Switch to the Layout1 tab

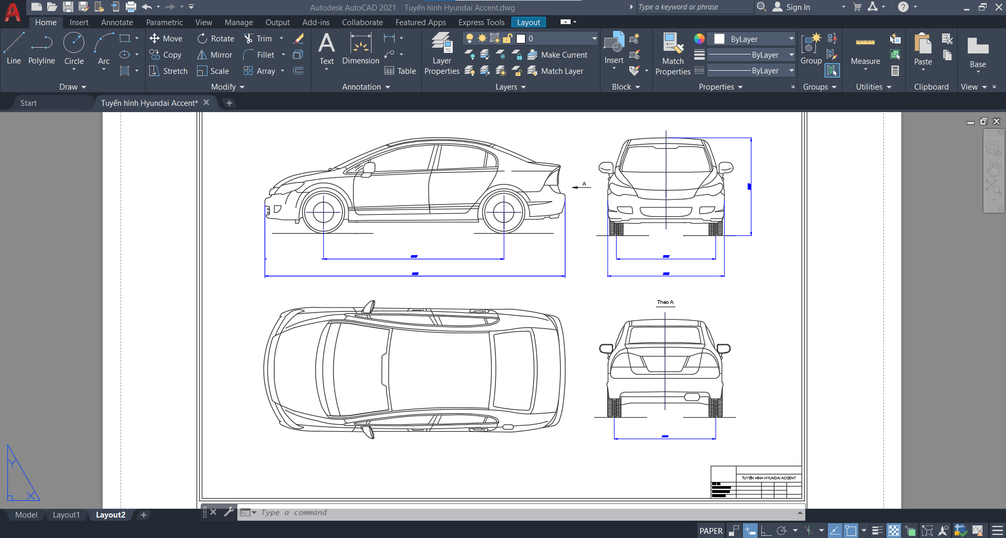(x=66, y=515)
